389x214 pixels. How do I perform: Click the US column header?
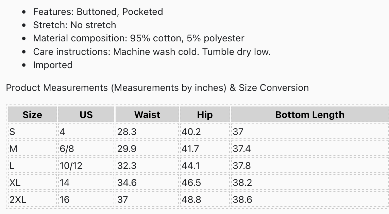86,115
